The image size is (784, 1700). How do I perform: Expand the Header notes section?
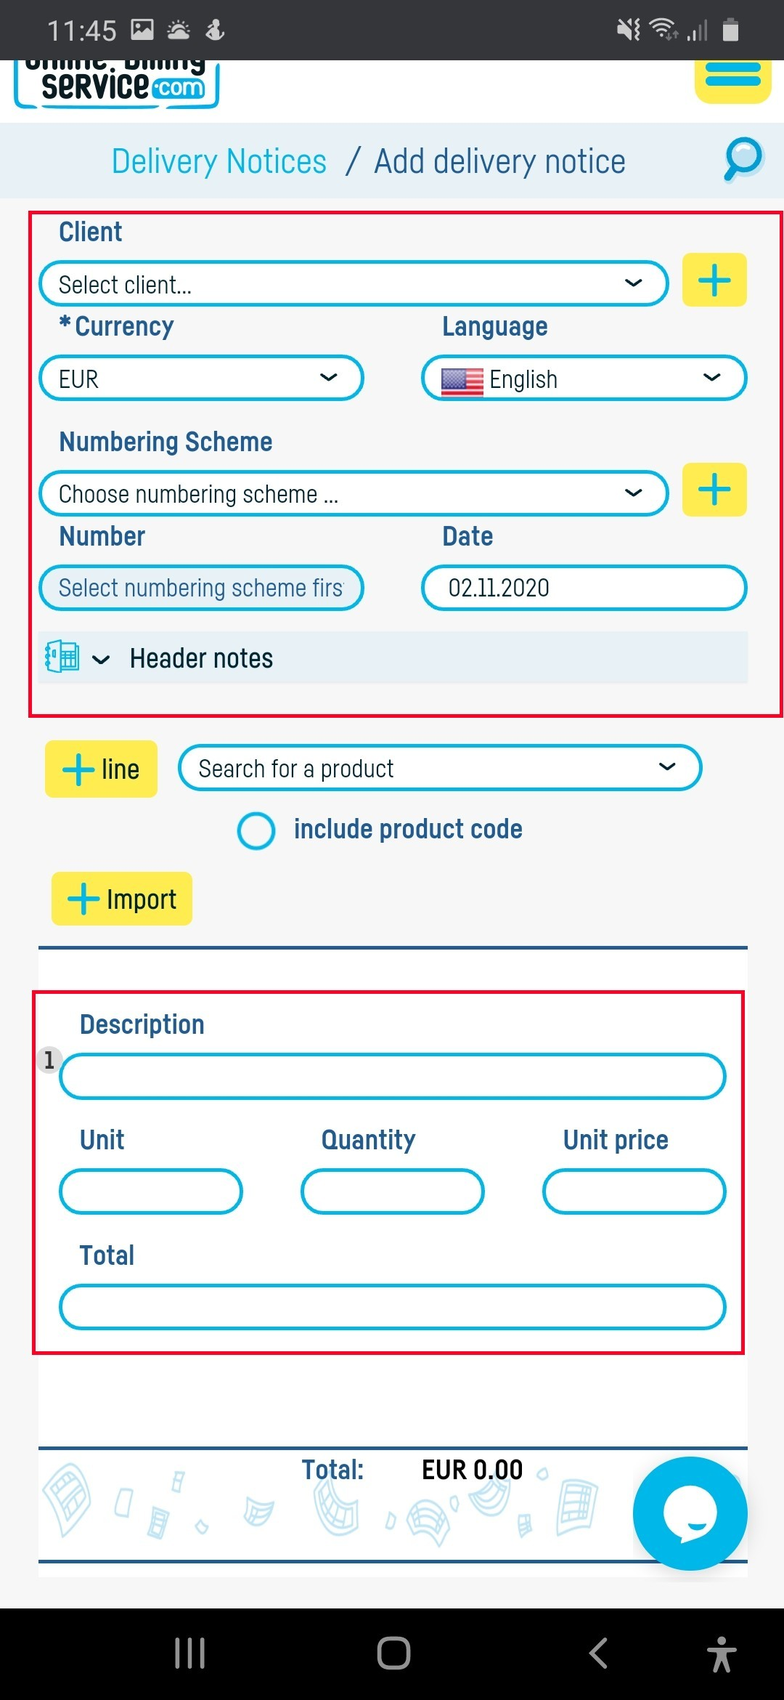click(x=201, y=657)
